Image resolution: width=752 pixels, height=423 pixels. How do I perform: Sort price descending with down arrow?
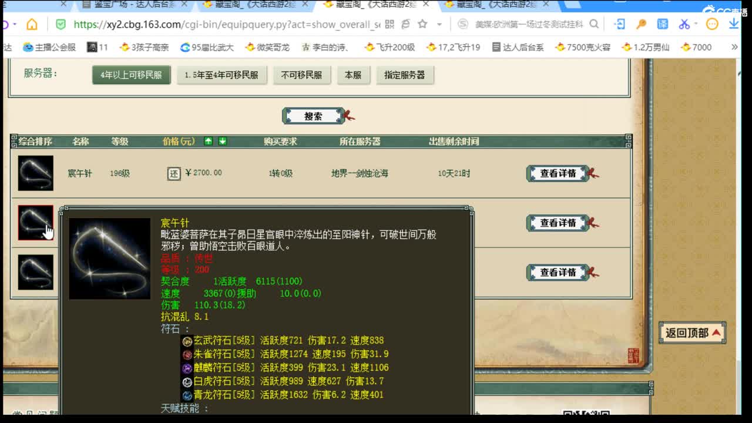click(x=222, y=141)
